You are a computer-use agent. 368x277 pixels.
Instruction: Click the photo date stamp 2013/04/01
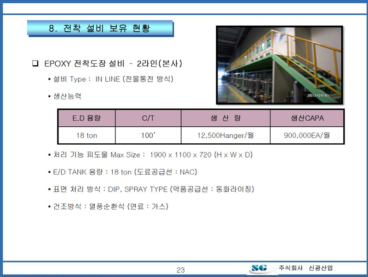[318, 96]
